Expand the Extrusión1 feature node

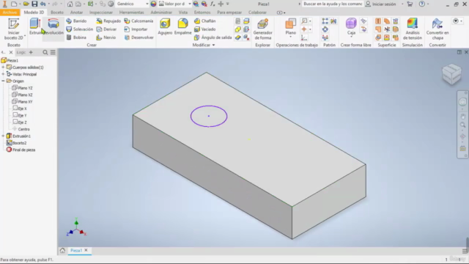coord(3,136)
